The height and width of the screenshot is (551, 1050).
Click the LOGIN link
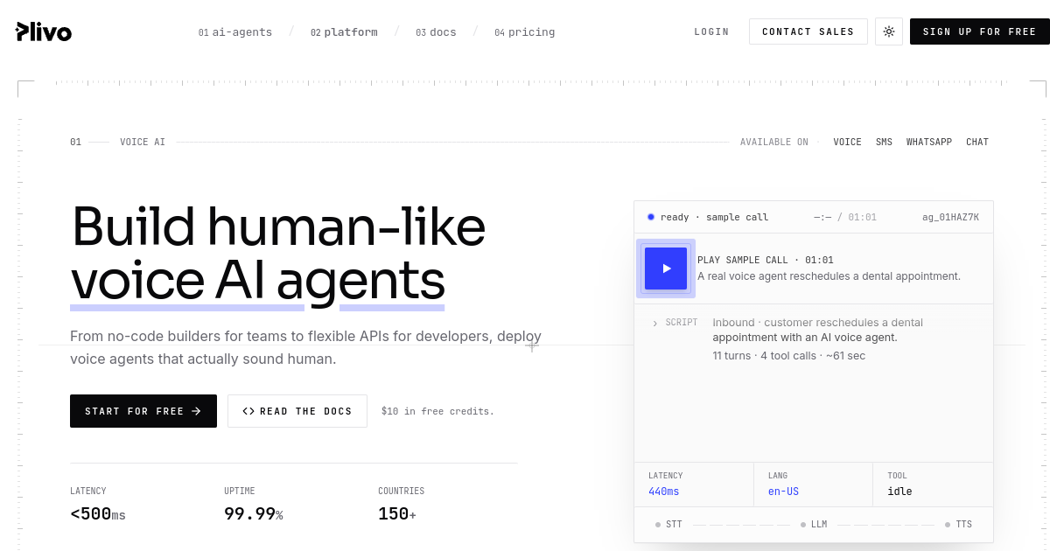tap(711, 31)
